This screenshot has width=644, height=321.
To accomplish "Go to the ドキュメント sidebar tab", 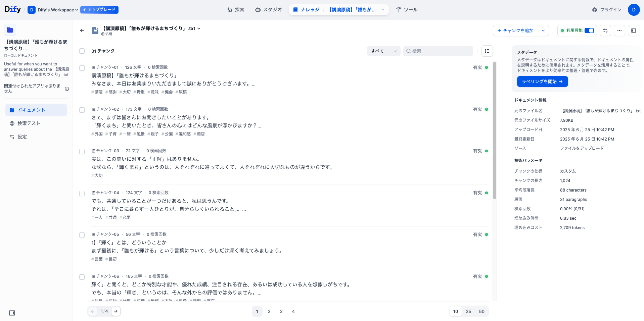I will (36, 110).
